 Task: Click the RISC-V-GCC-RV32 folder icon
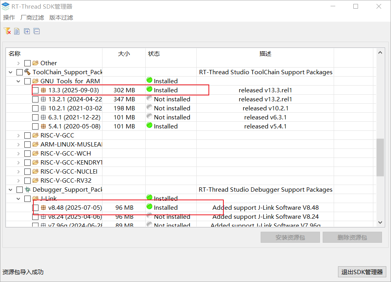pyautogui.click(x=35, y=180)
